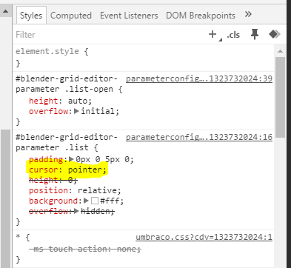
Task: Open parameterconfig link ending in :16
Action: click(x=199, y=137)
